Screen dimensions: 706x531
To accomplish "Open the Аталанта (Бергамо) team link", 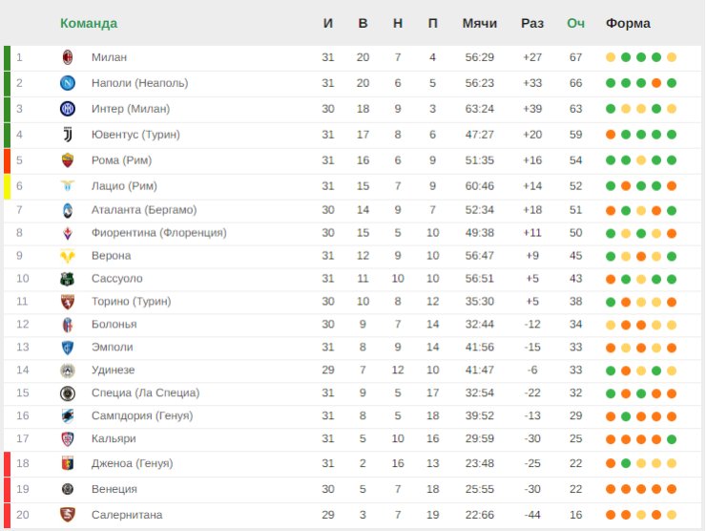I will tap(144, 209).
